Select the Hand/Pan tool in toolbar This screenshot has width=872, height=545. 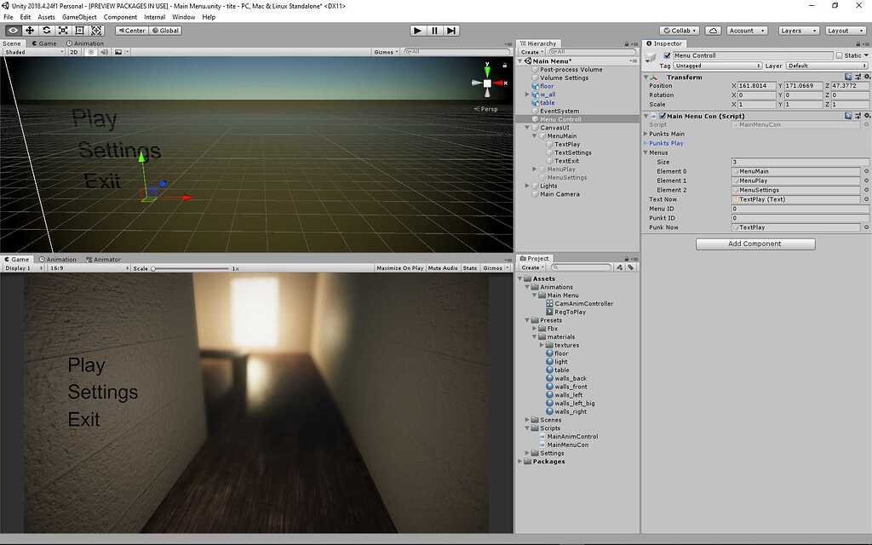12,30
